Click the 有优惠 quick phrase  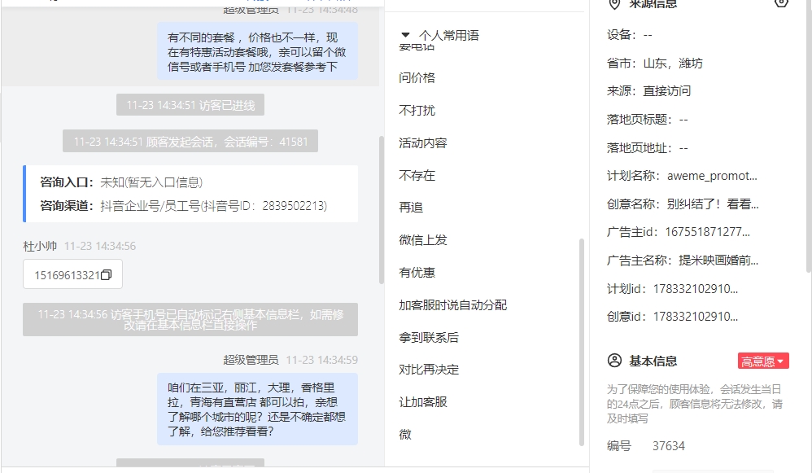click(417, 273)
